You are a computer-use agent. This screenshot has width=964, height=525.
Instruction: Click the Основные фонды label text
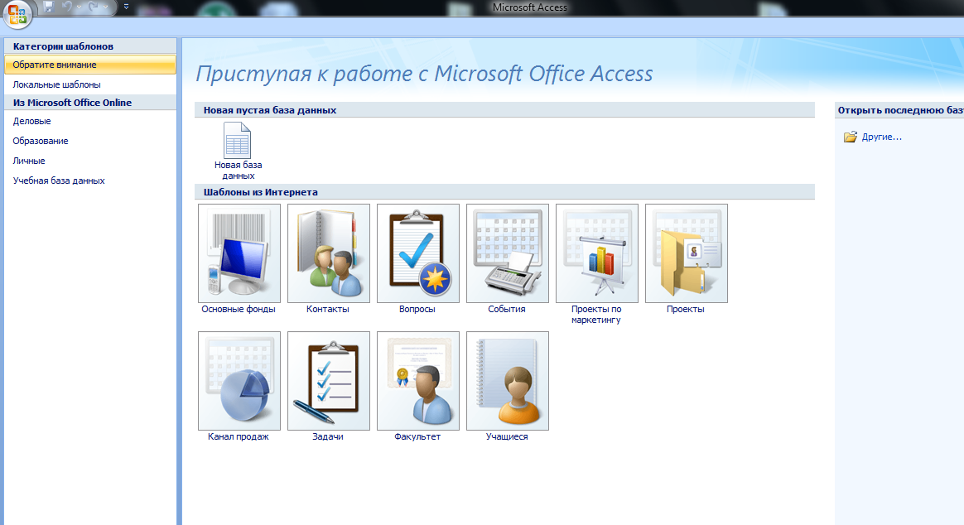pos(239,309)
